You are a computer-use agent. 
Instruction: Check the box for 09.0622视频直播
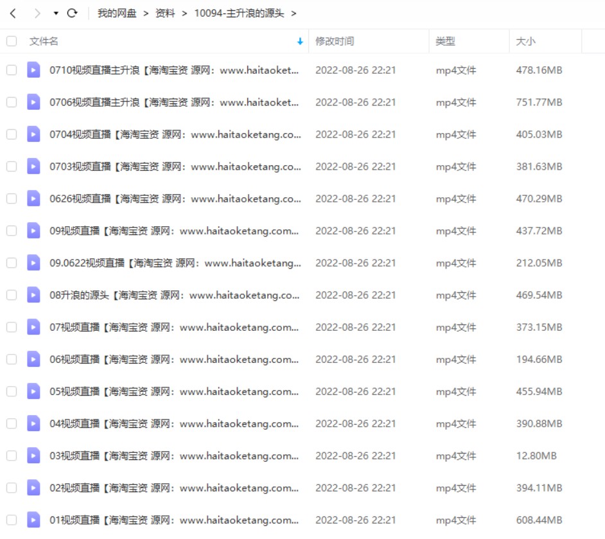[12, 263]
